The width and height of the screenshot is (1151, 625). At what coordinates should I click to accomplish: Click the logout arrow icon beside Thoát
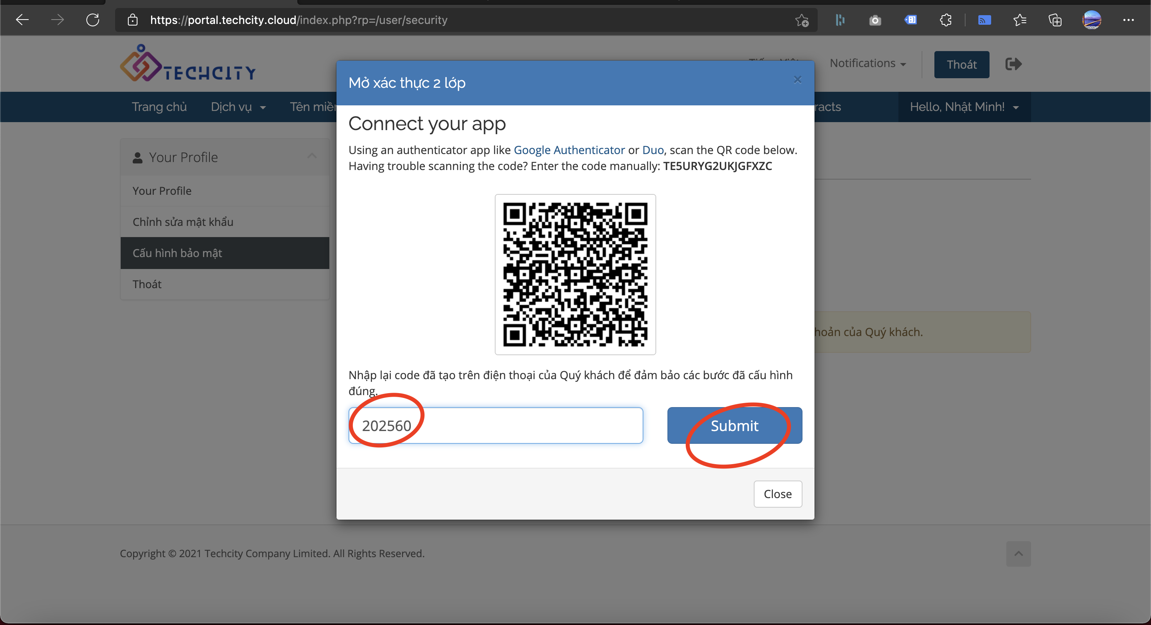1014,64
